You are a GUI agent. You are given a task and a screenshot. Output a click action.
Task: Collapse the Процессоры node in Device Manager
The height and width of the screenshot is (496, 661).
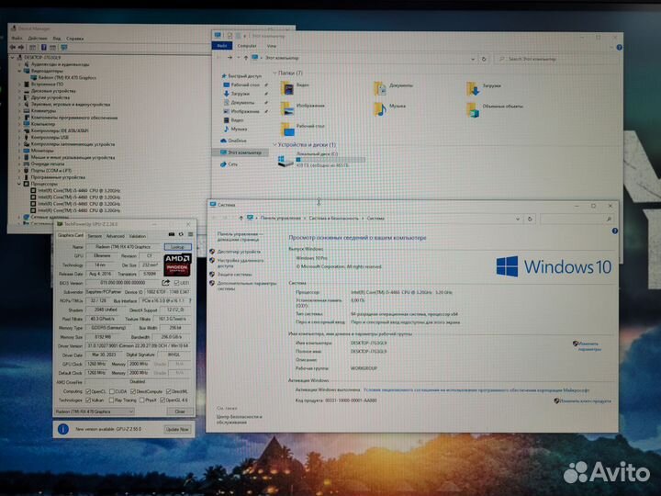pos(19,184)
